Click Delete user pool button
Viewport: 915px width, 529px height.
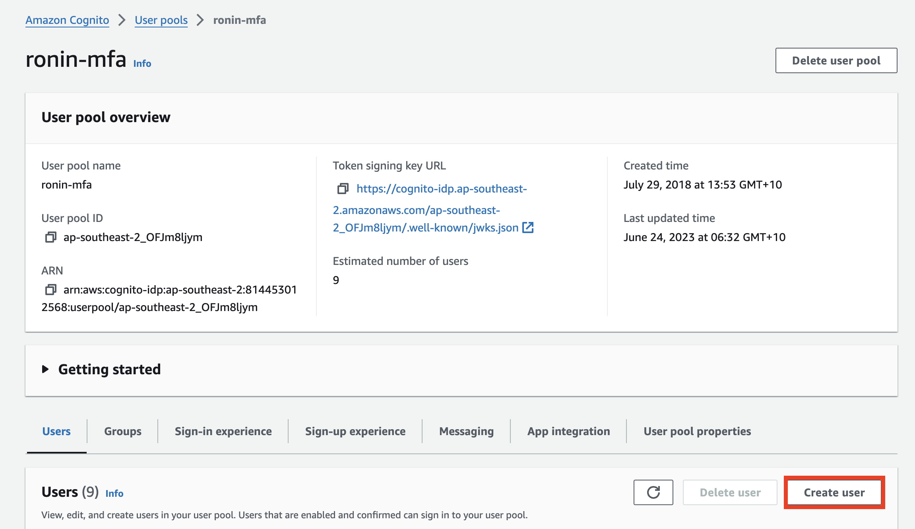click(836, 60)
